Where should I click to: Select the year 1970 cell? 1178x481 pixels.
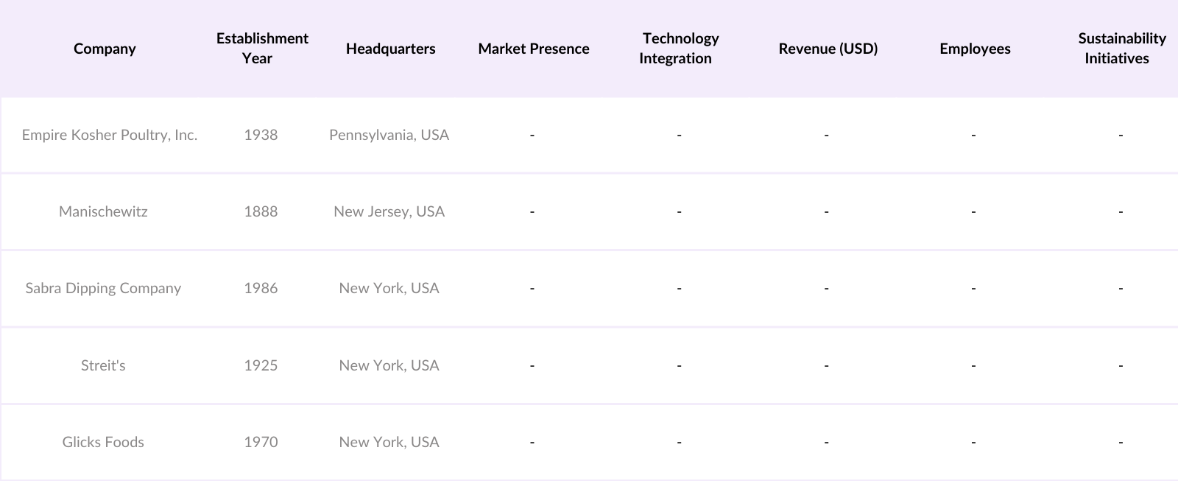pos(261,442)
